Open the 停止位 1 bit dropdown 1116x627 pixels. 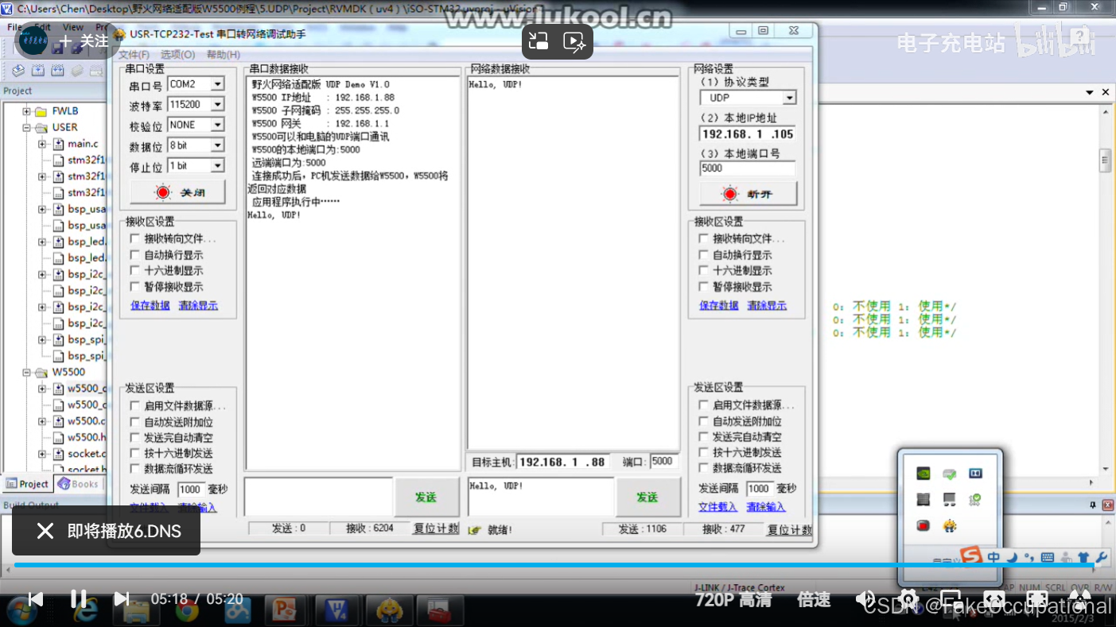coord(217,165)
